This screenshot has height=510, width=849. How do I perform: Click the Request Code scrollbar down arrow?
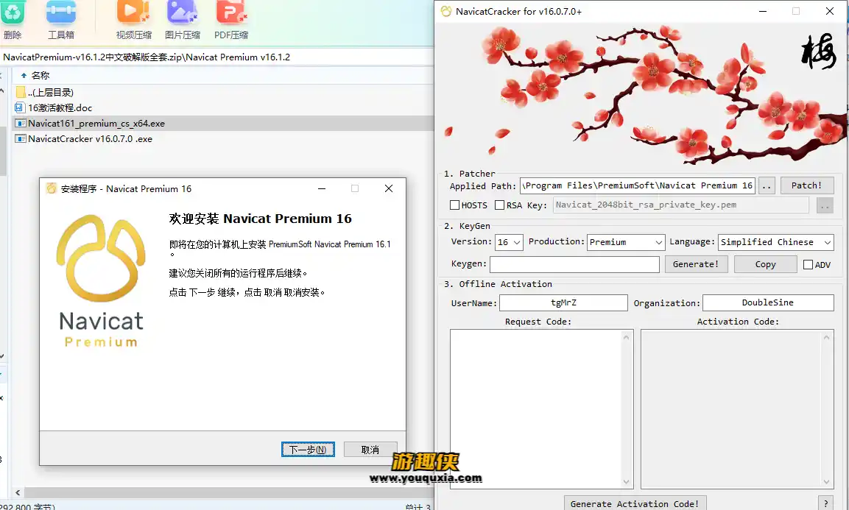click(x=627, y=482)
